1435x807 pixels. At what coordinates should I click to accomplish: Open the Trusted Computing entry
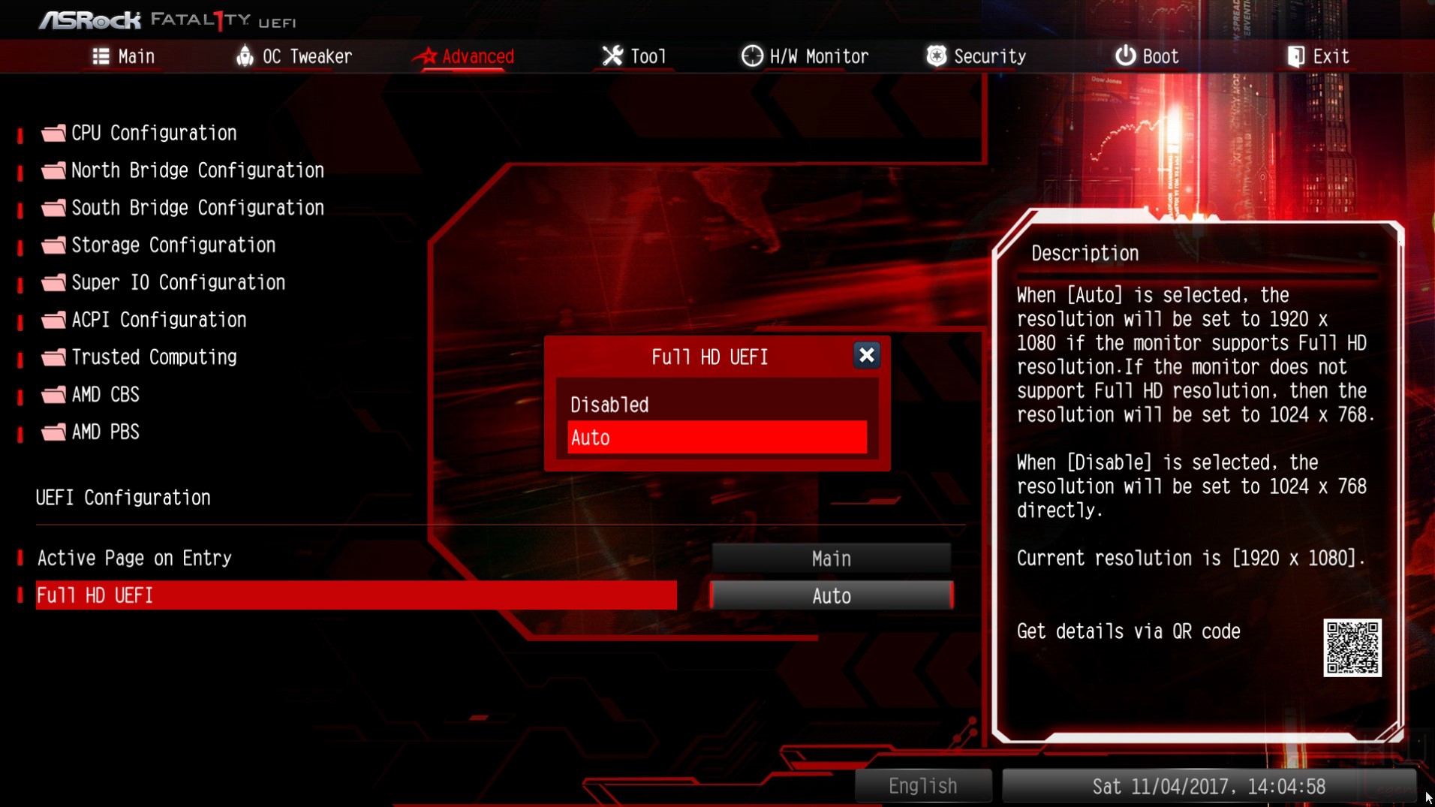[139, 357]
